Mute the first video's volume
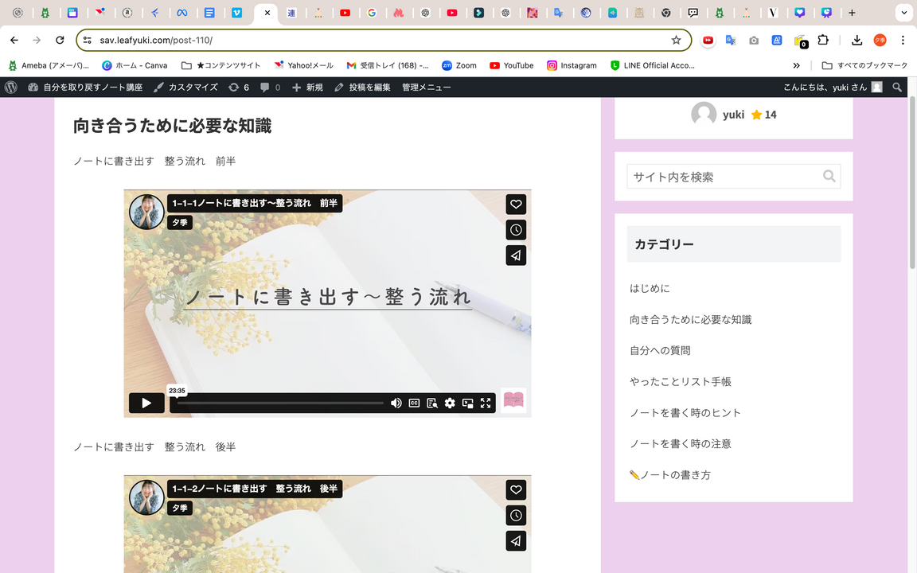Viewport: 917px width, 573px height. 396,403
